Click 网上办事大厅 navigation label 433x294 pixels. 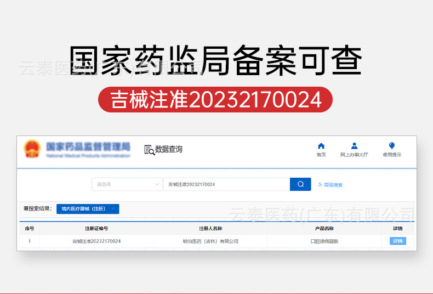click(x=354, y=155)
